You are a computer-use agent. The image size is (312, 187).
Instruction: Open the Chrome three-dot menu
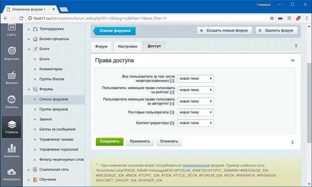click(307, 18)
